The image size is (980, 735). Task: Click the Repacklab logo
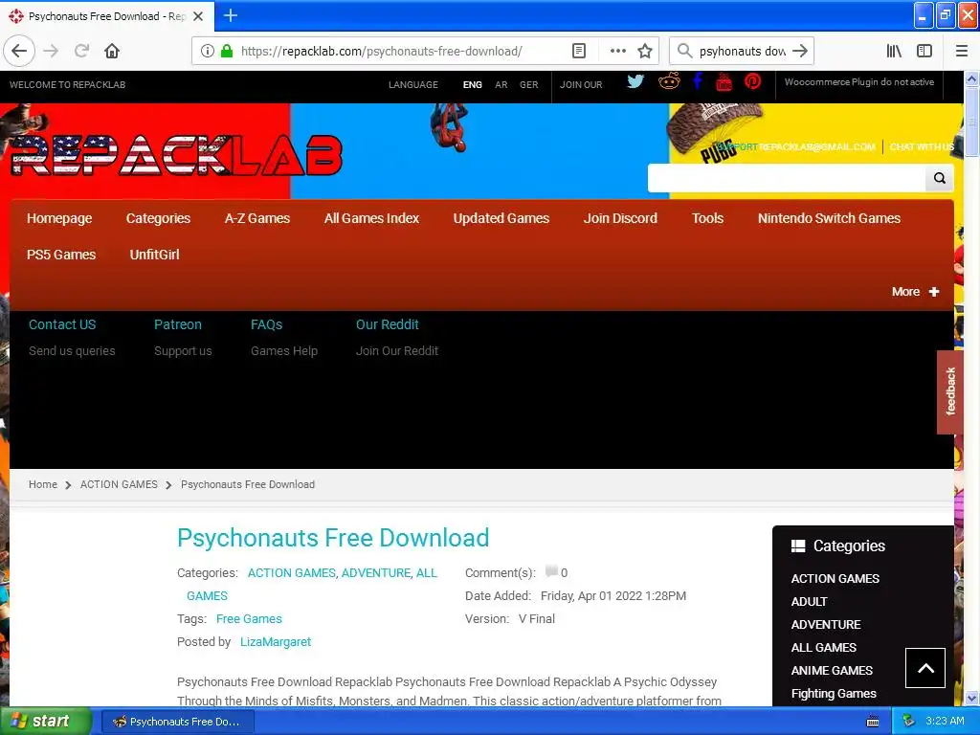pos(176,154)
